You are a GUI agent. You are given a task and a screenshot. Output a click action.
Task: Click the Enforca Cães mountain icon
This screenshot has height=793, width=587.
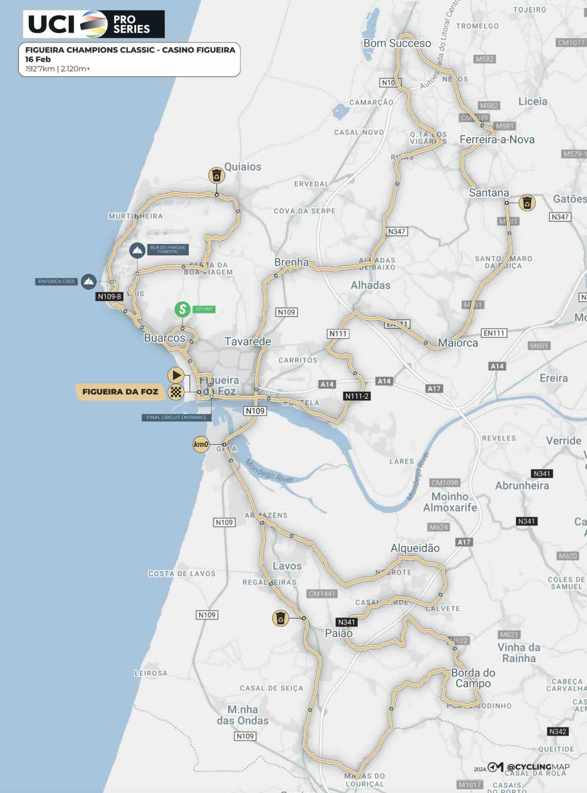point(89,282)
